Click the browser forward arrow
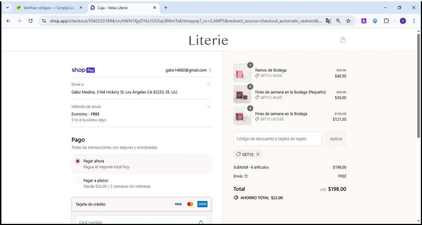 pos(19,21)
